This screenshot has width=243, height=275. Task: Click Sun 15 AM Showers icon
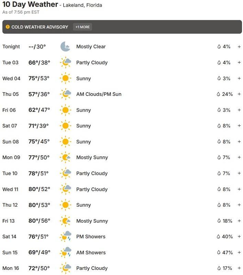(x=65, y=252)
